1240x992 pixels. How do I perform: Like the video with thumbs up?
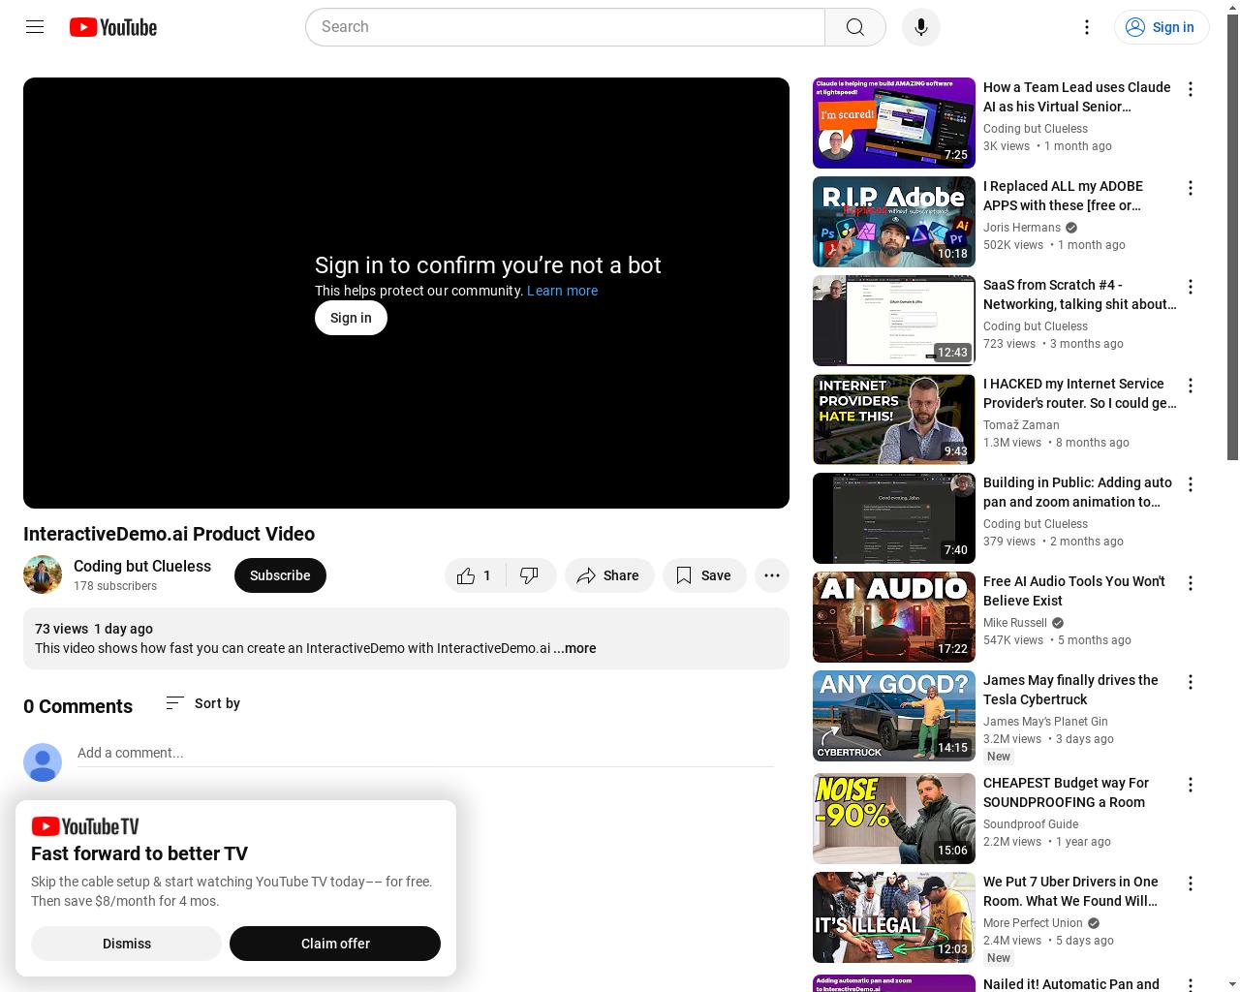pyautogui.click(x=475, y=575)
